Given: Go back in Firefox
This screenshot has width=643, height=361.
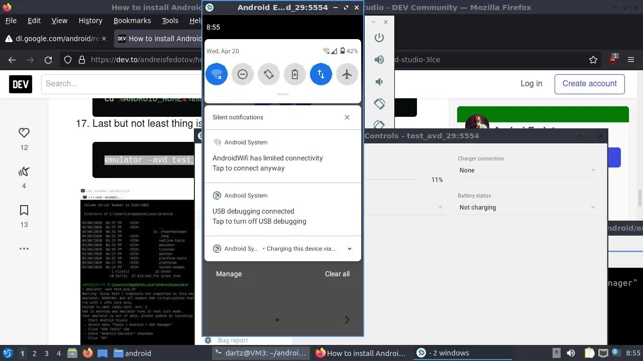Looking at the screenshot, I should pyautogui.click(x=12, y=60).
